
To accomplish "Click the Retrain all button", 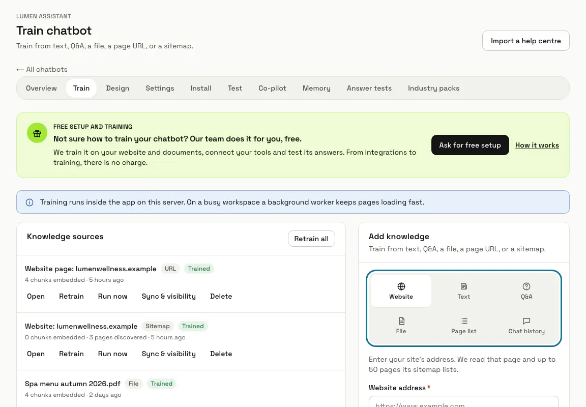I will point(311,239).
